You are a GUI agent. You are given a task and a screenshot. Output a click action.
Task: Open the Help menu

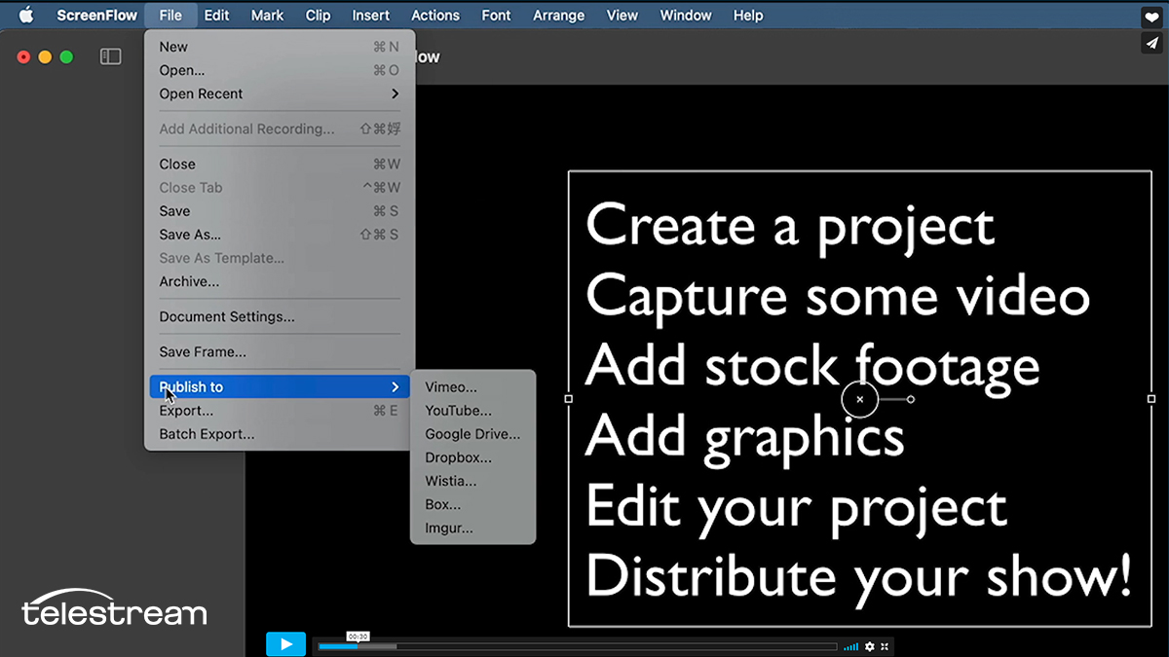pyautogui.click(x=748, y=16)
